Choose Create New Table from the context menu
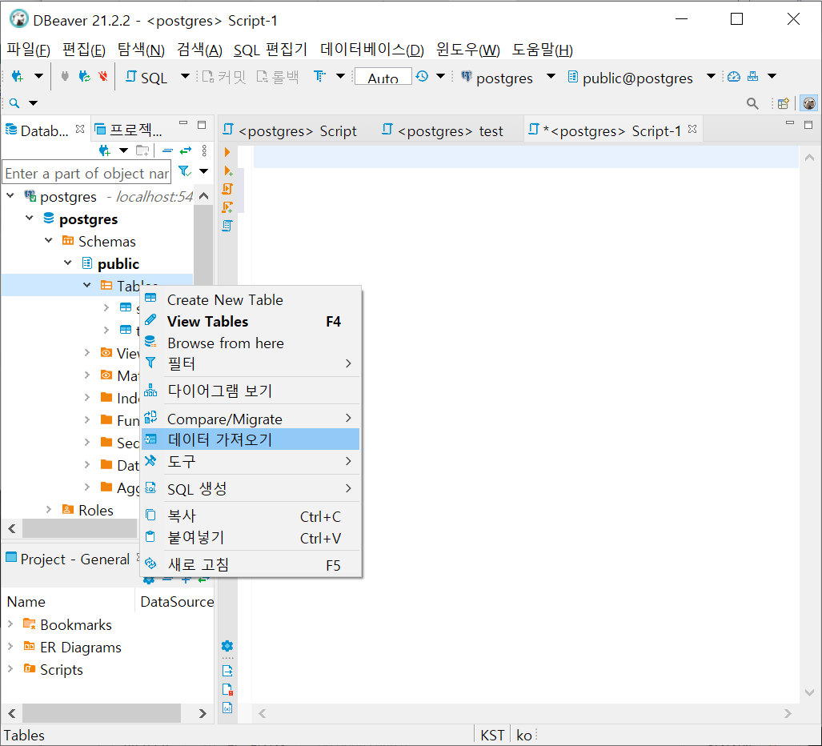 pyautogui.click(x=251, y=300)
